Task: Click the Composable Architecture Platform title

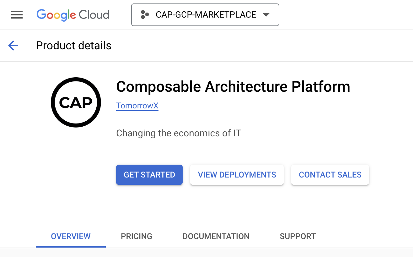Action: (233, 87)
